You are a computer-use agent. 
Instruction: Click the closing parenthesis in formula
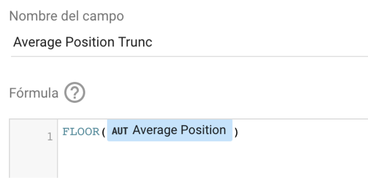pyautogui.click(x=236, y=132)
